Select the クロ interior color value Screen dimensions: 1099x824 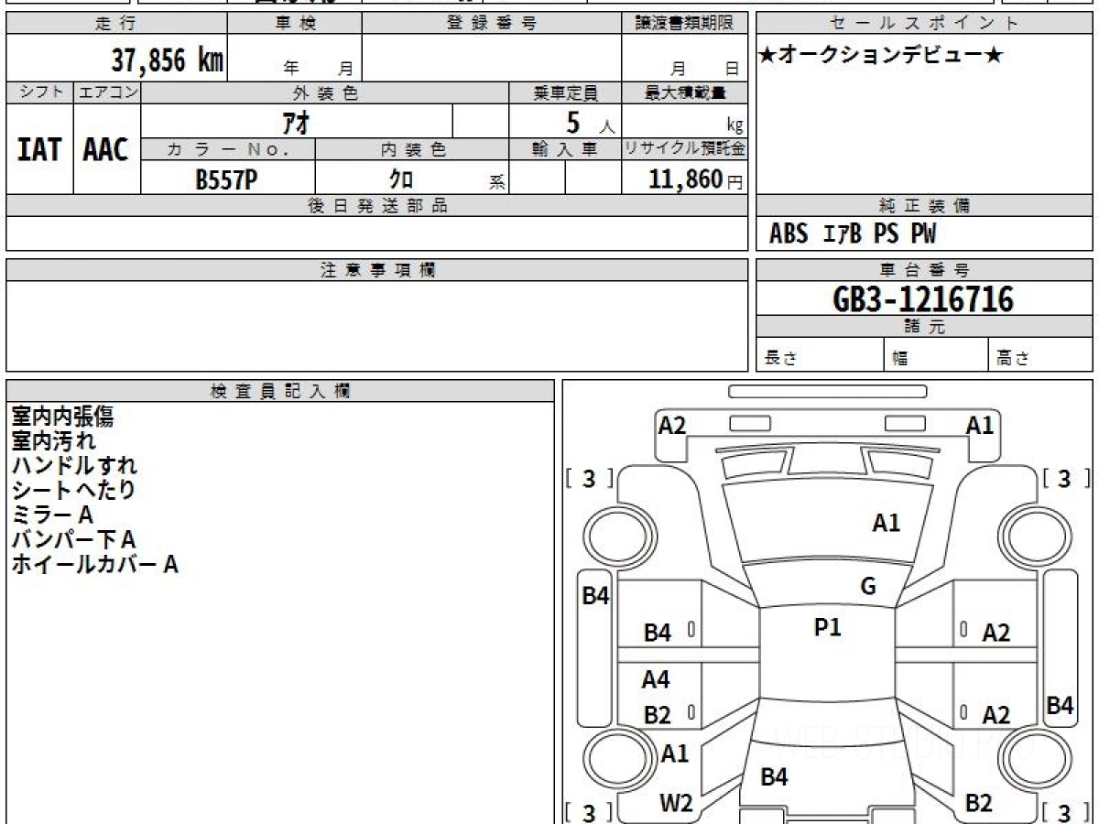[x=401, y=179]
